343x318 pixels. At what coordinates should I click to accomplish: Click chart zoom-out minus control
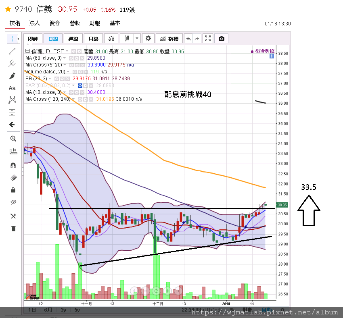point(145,291)
